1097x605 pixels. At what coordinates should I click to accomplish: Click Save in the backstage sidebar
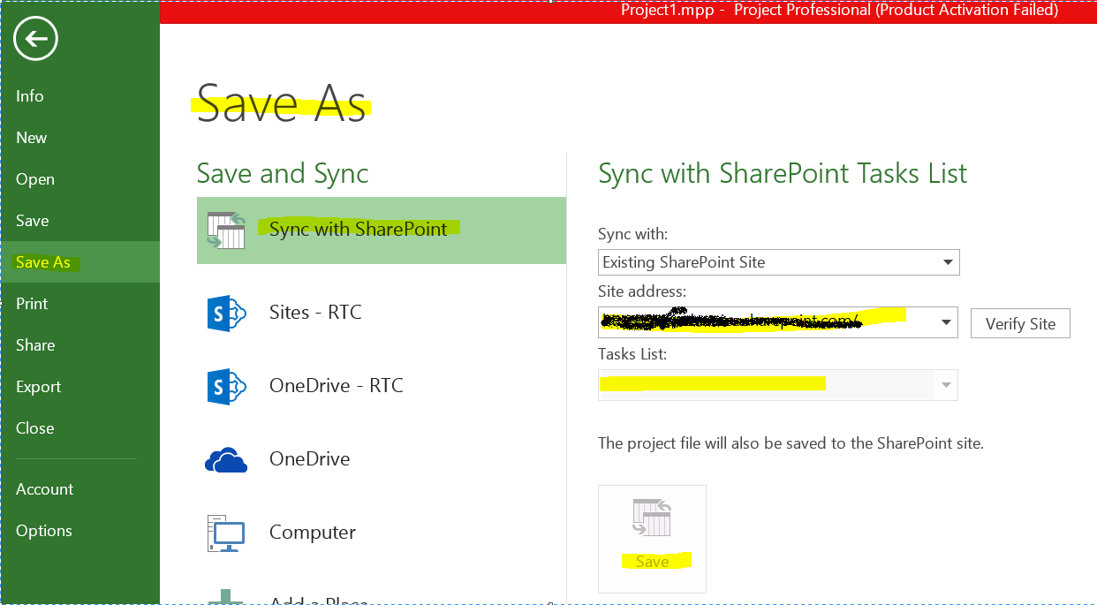[x=33, y=221]
